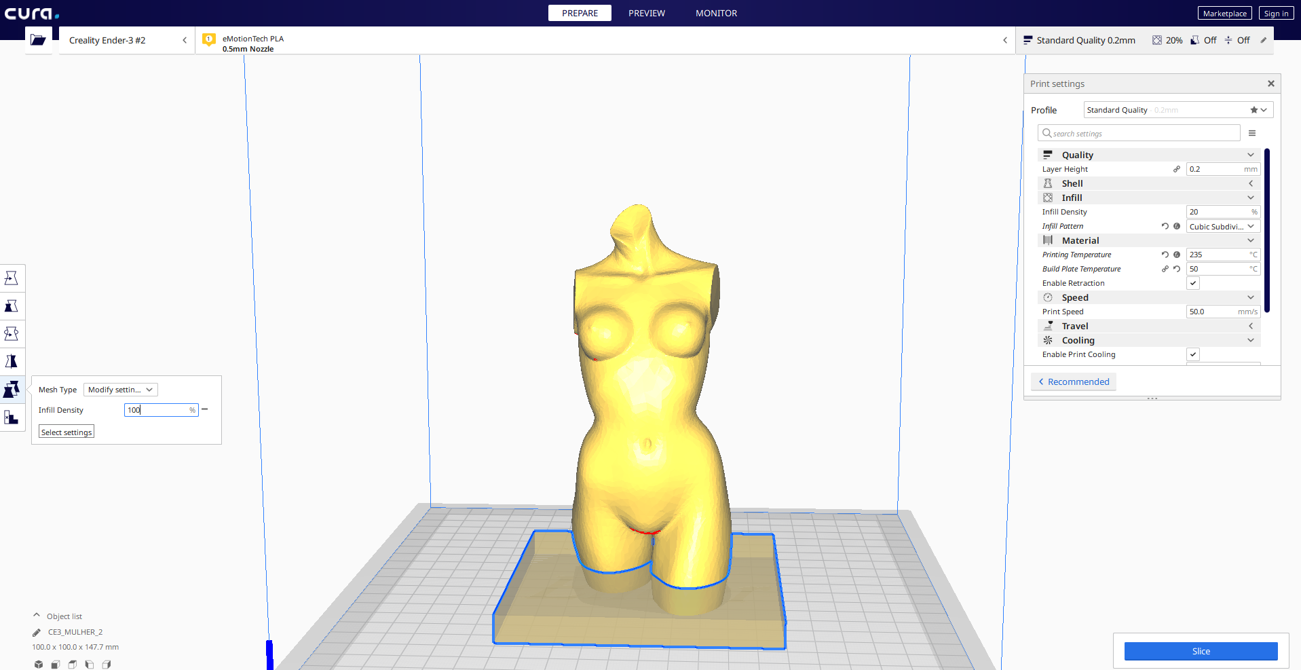Toggle the Enable Retraction checkbox
Screen dimensions: 1301x670
1193,283
